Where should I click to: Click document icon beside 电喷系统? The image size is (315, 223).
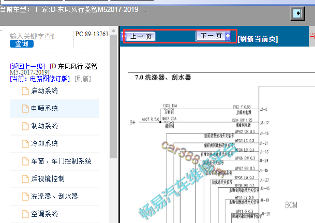(x=25, y=109)
